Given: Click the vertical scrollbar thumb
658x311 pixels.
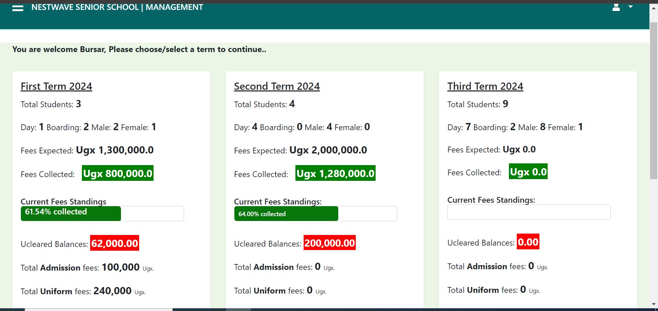Looking at the screenshot, I should coord(654,99).
